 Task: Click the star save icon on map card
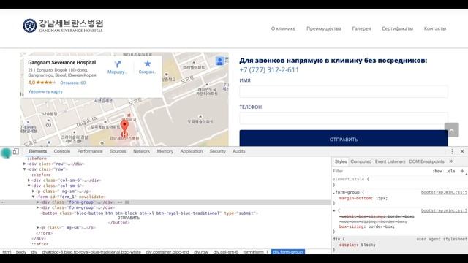click(148, 64)
